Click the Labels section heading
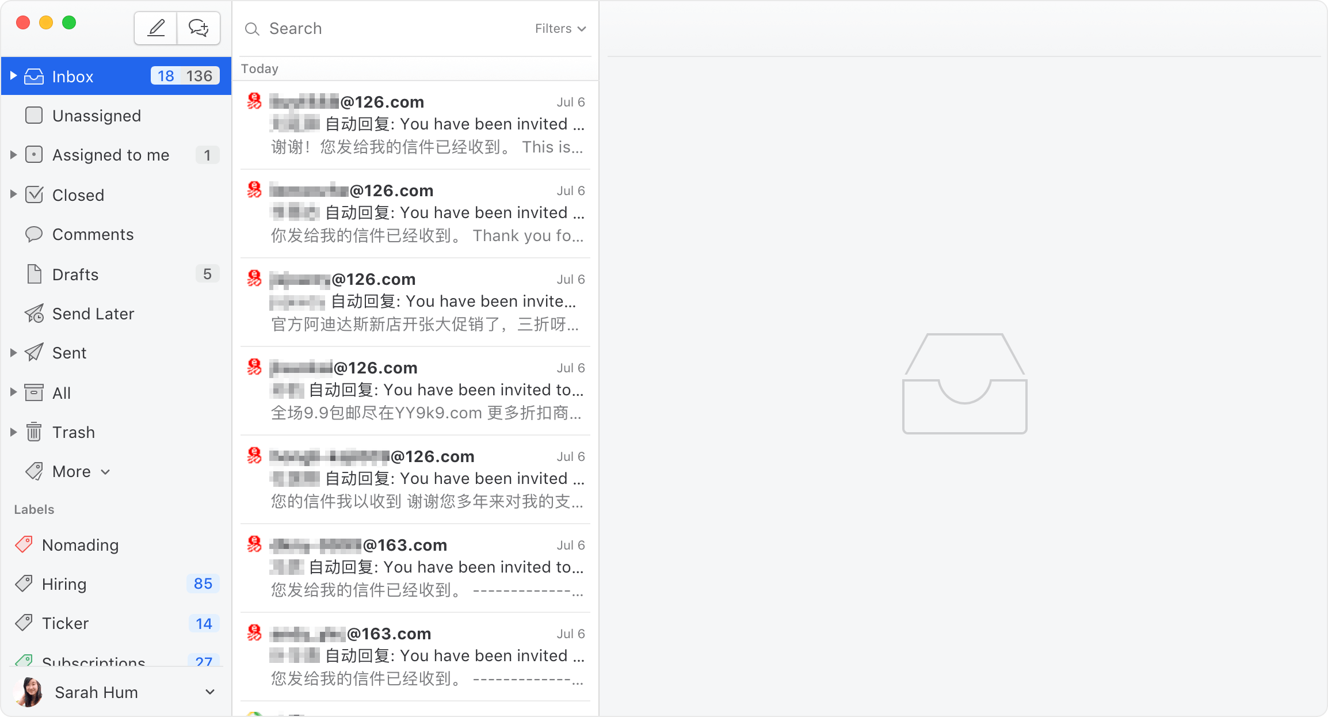The image size is (1328, 717). click(x=34, y=509)
